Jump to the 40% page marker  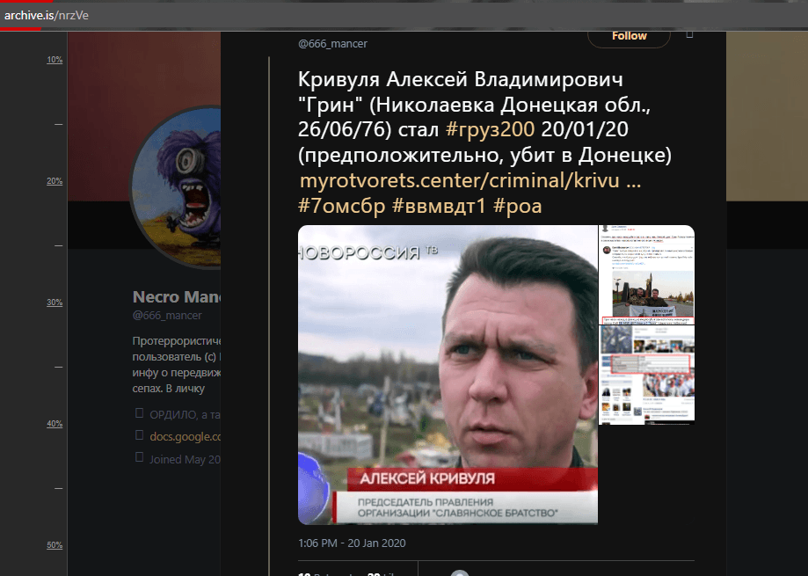tap(55, 424)
